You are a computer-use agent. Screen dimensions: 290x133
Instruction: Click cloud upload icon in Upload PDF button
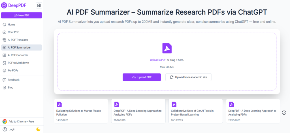134,77
